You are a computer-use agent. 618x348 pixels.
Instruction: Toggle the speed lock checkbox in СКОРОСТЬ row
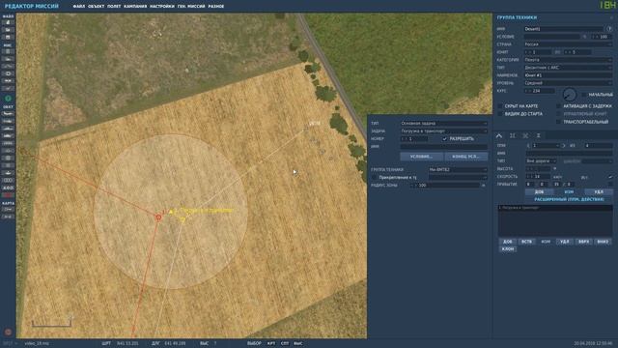pos(610,177)
